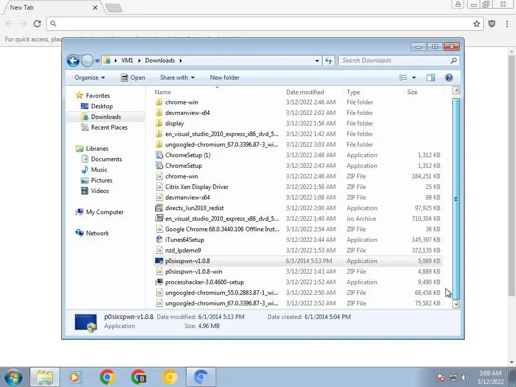Select the iTunes64Setup application icon
516x387 pixels.
159,239
